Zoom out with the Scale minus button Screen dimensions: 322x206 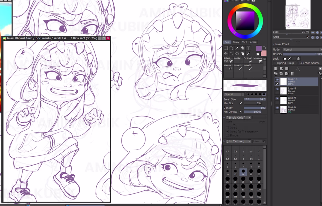pyautogui.click(x=313, y=32)
